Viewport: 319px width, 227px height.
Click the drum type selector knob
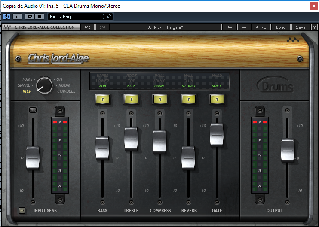44,85
